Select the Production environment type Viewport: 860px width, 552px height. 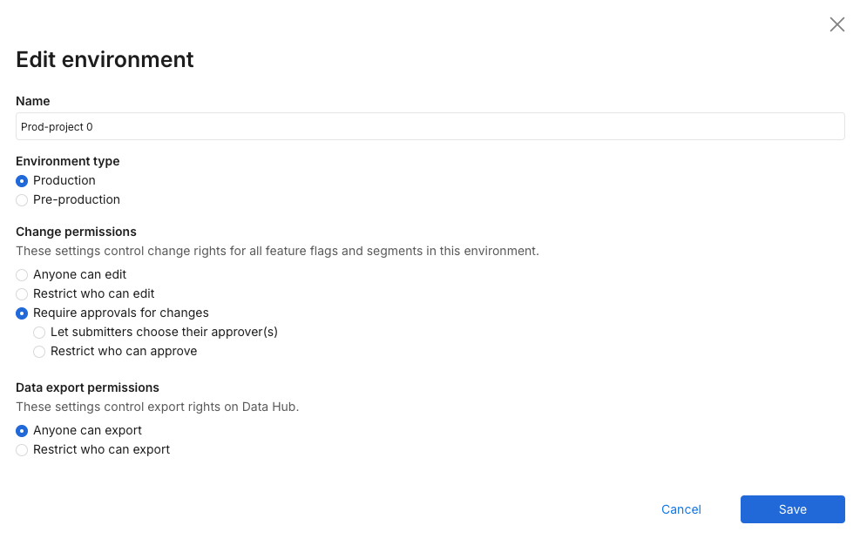coord(23,181)
